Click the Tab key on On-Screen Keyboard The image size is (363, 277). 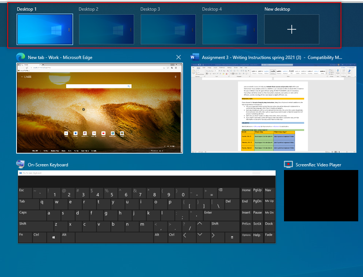(29, 204)
